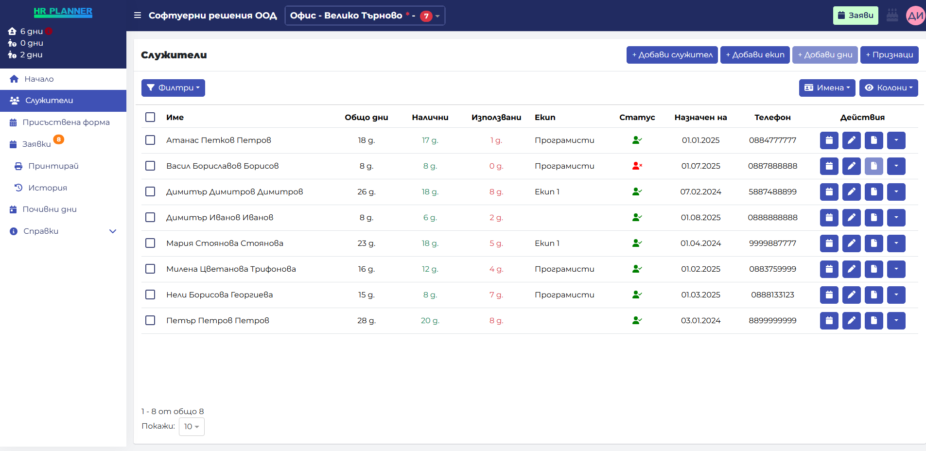Click pencil edit icon for Димитър Димитров Димитров

point(851,192)
